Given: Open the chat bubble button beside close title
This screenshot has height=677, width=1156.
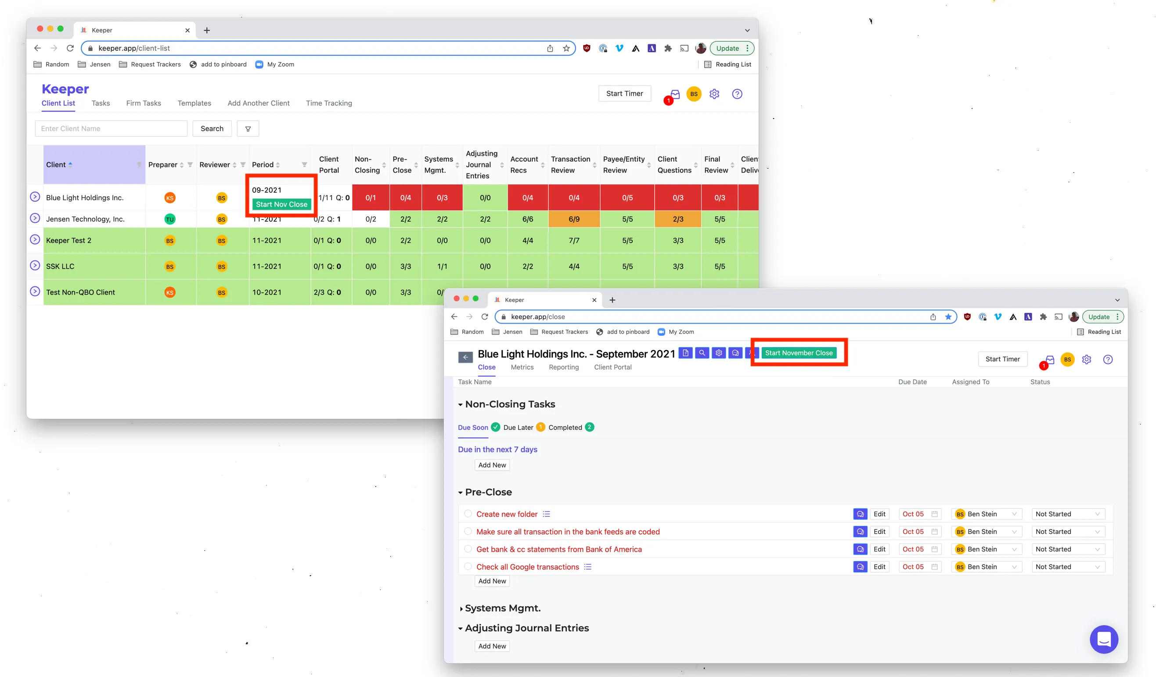Looking at the screenshot, I should point(735,353).
